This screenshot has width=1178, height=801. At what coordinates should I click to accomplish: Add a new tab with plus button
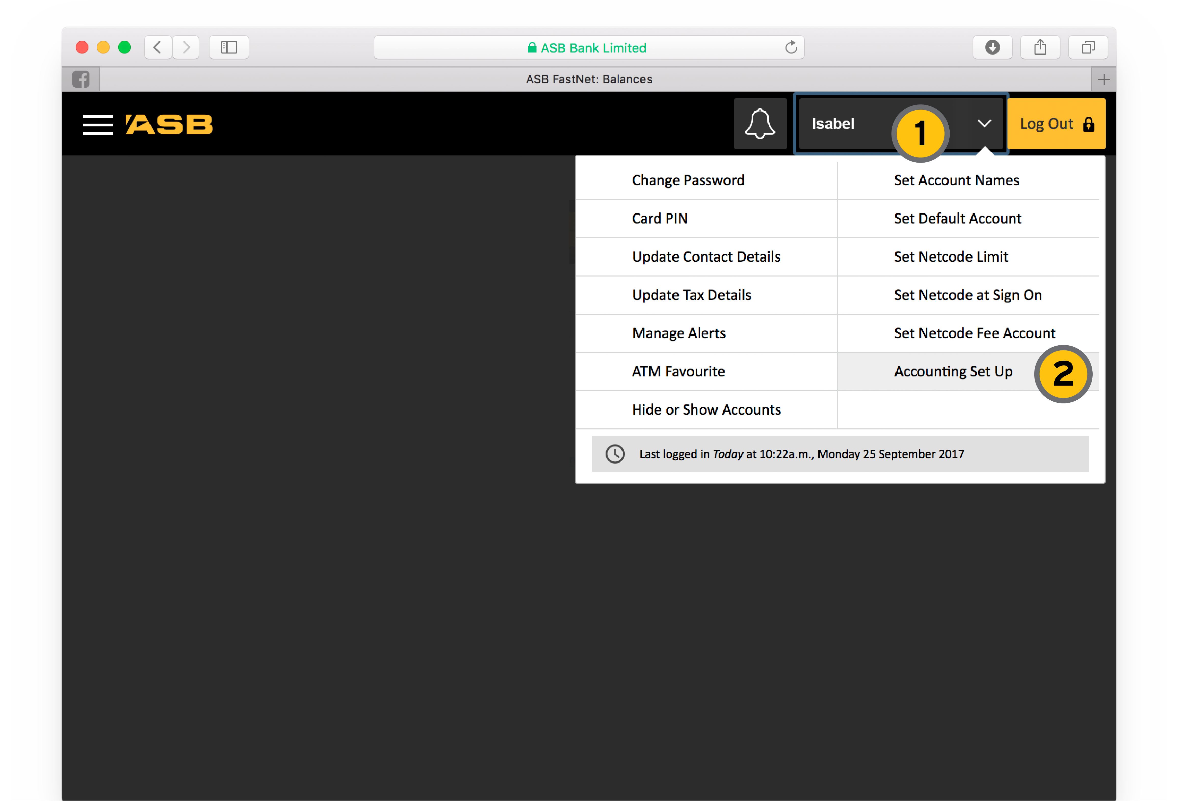[x=1104, y=80]
